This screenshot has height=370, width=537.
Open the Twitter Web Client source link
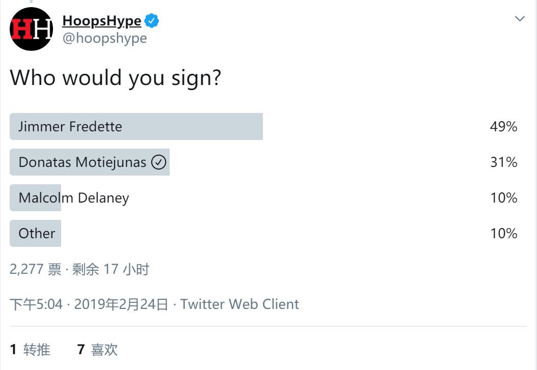tap(239, 304)
